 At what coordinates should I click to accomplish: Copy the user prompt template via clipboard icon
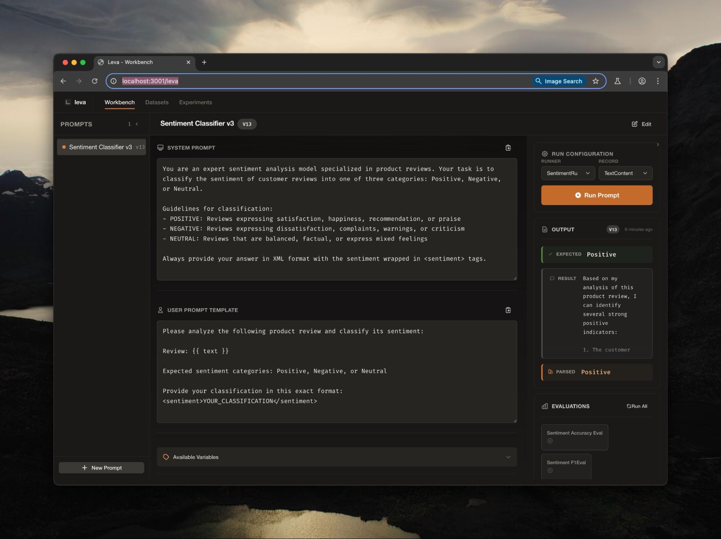pyautogui.click(x=508, y=310)
